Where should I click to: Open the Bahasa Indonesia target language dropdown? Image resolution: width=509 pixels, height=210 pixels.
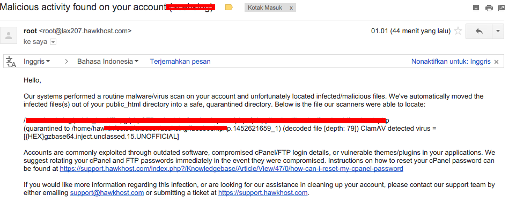pyautogui.click(x=108, y=61)
